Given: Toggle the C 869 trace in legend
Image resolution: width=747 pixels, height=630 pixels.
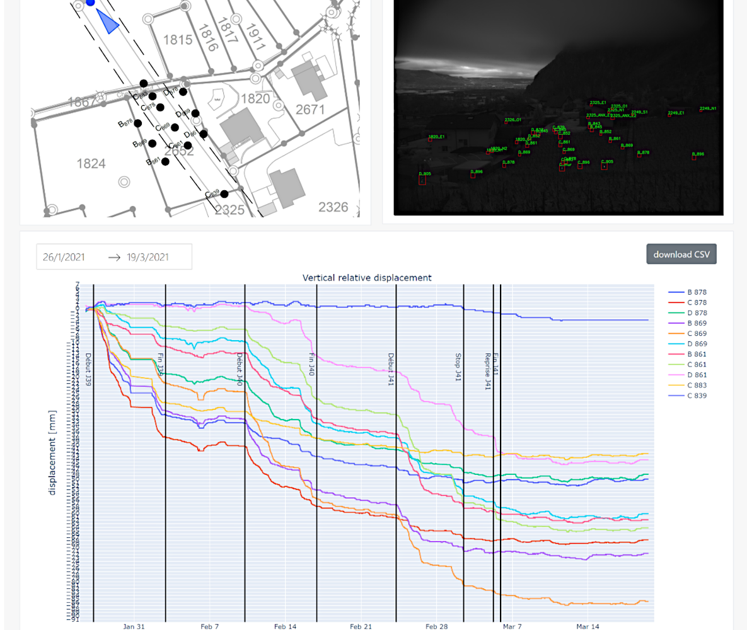Looking at the screenshot, I should (x=688, y=333).
